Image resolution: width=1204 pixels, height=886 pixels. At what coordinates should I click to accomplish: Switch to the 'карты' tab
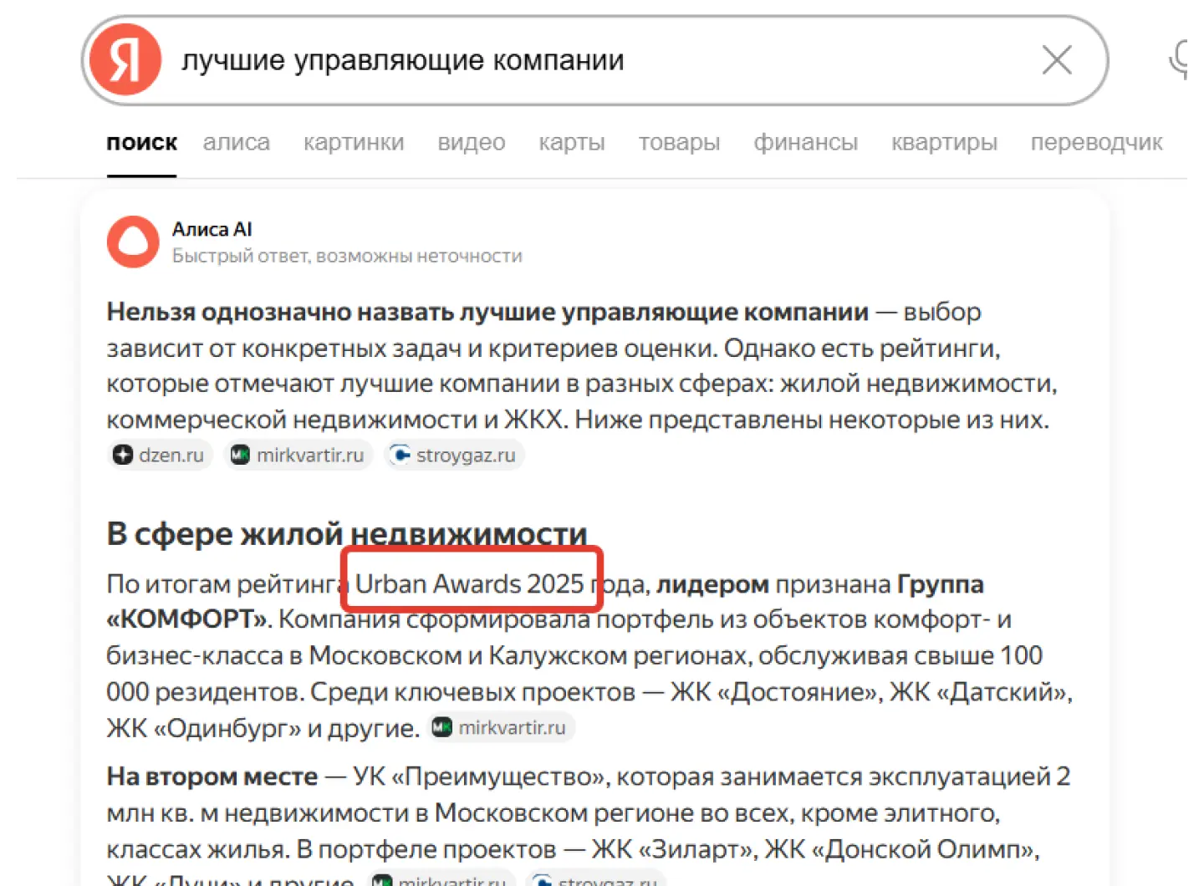click(x=572, y=143)
